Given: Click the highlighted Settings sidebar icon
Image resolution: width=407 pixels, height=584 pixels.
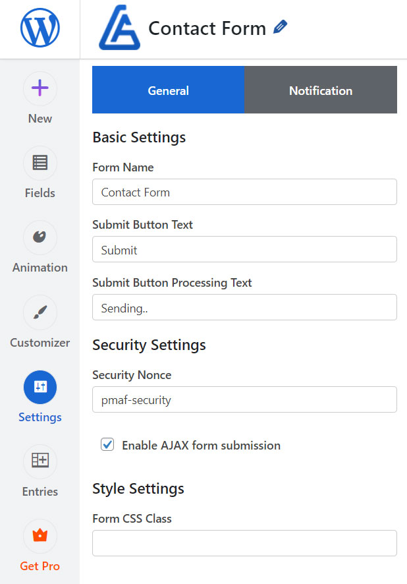Looking at the screenshot, I should click(40, 387).
